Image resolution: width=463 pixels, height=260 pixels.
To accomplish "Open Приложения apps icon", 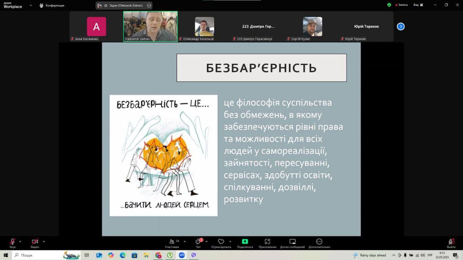I will click(x=267, y=242).
